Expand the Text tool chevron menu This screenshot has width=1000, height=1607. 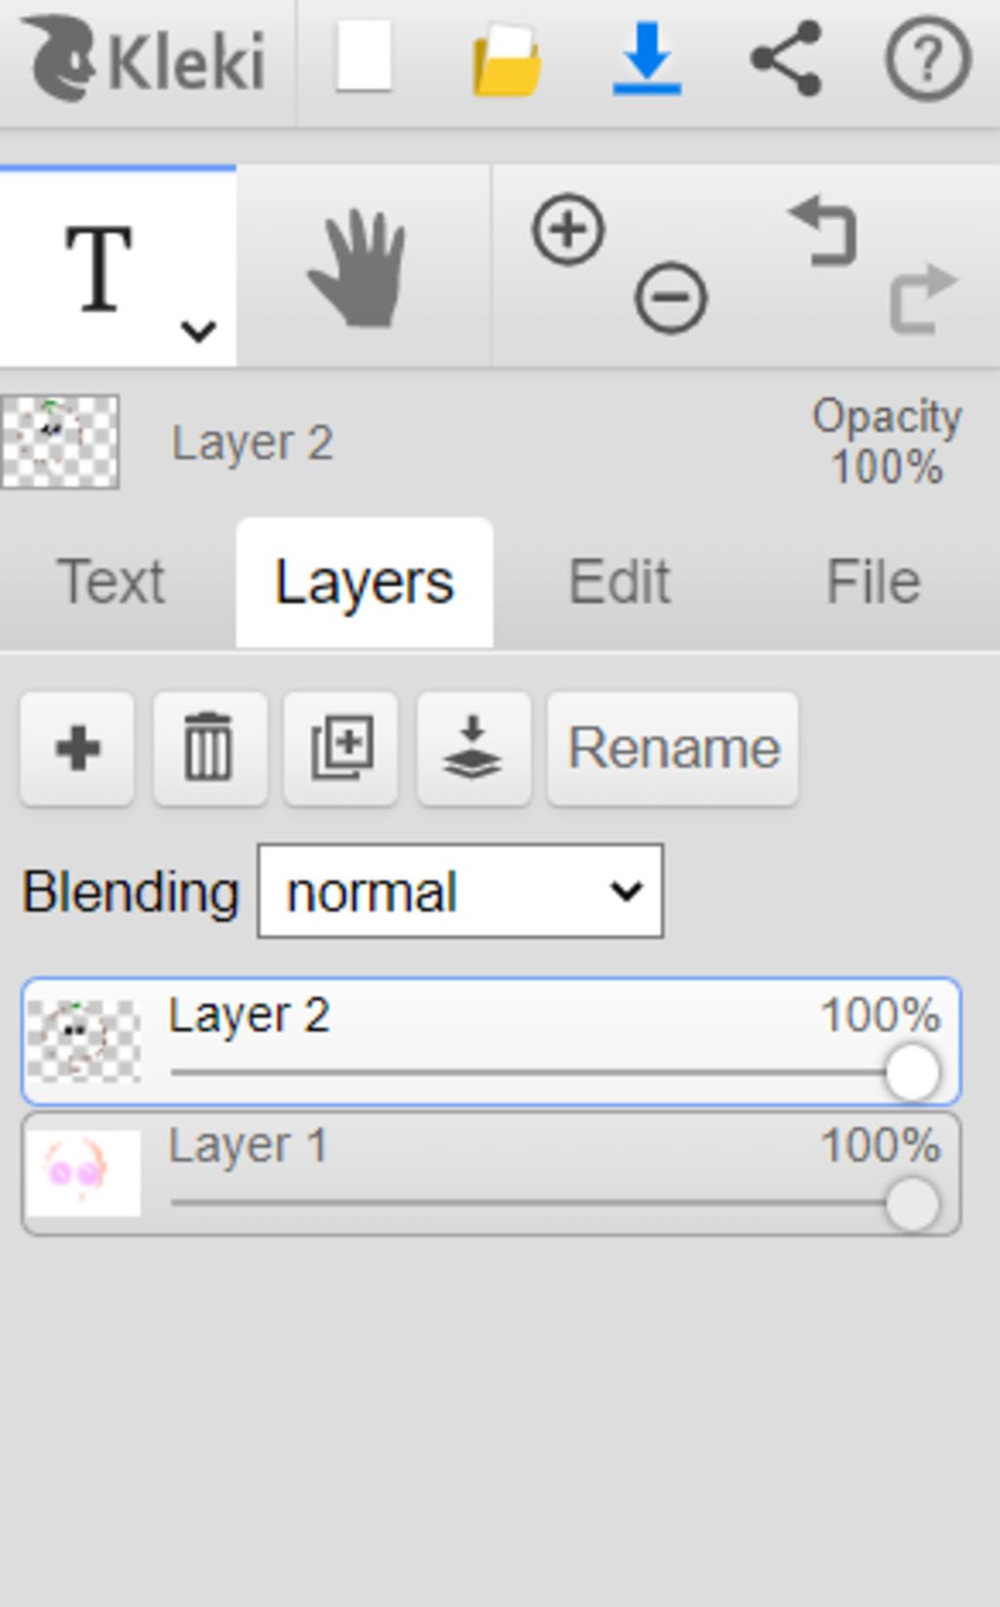(x=198, y=331)
